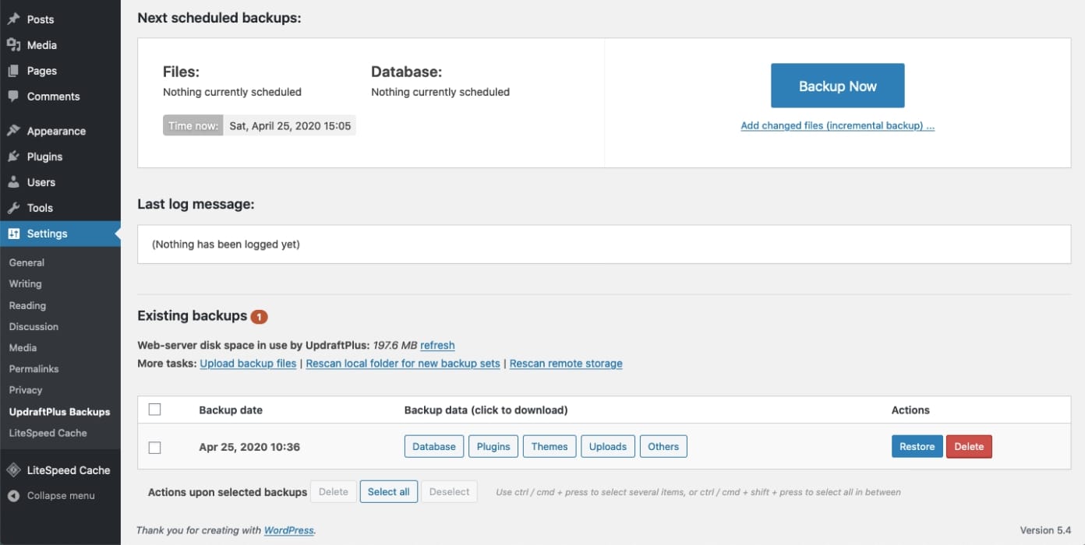Image resolution: width=1085 pixels, height=545 pixels.
Task: Collapse the admin sidebar menu
Action: (x=60, y=496)
